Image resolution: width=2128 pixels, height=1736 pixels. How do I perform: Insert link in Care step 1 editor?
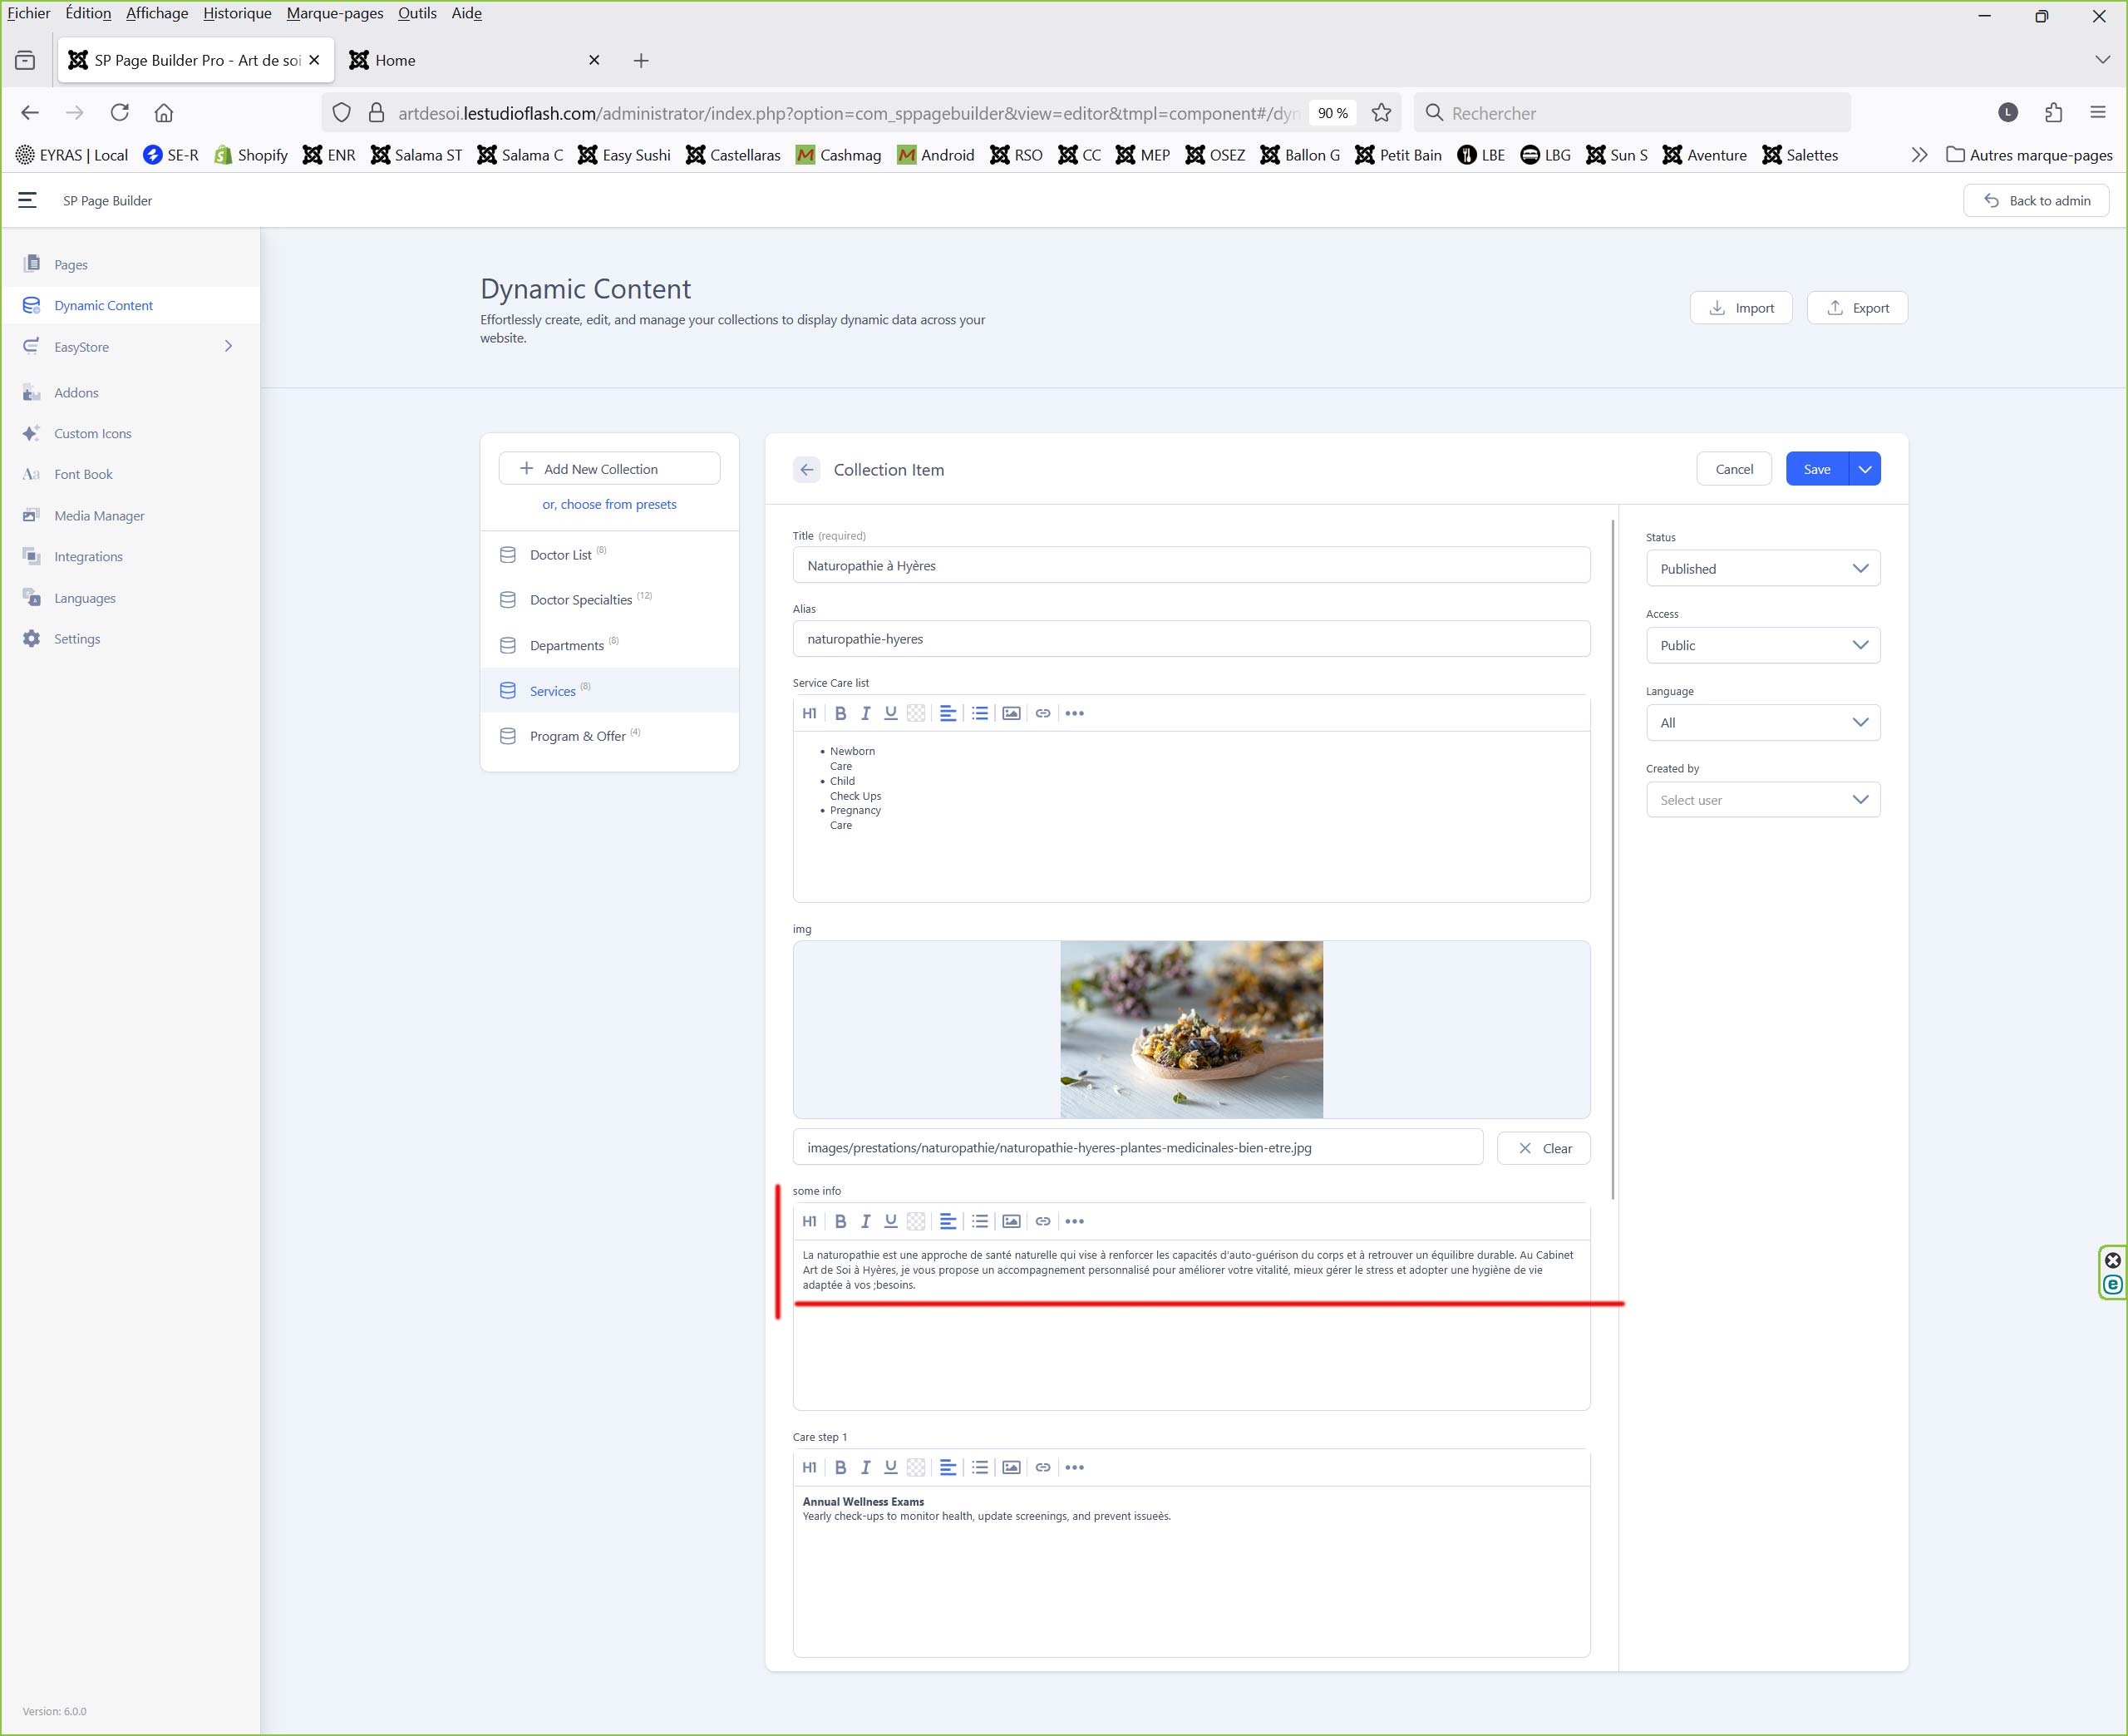point(1042,1467)
